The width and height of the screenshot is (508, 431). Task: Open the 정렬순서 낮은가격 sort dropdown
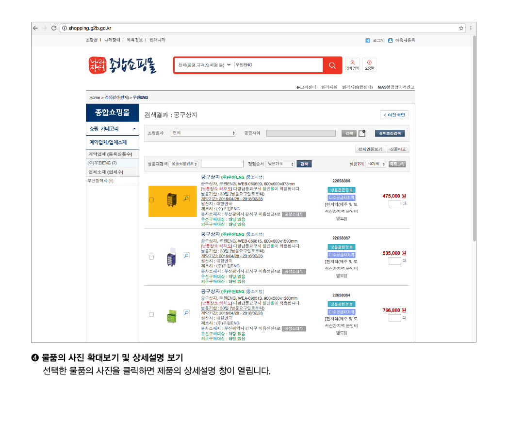(x=280, y=164)
